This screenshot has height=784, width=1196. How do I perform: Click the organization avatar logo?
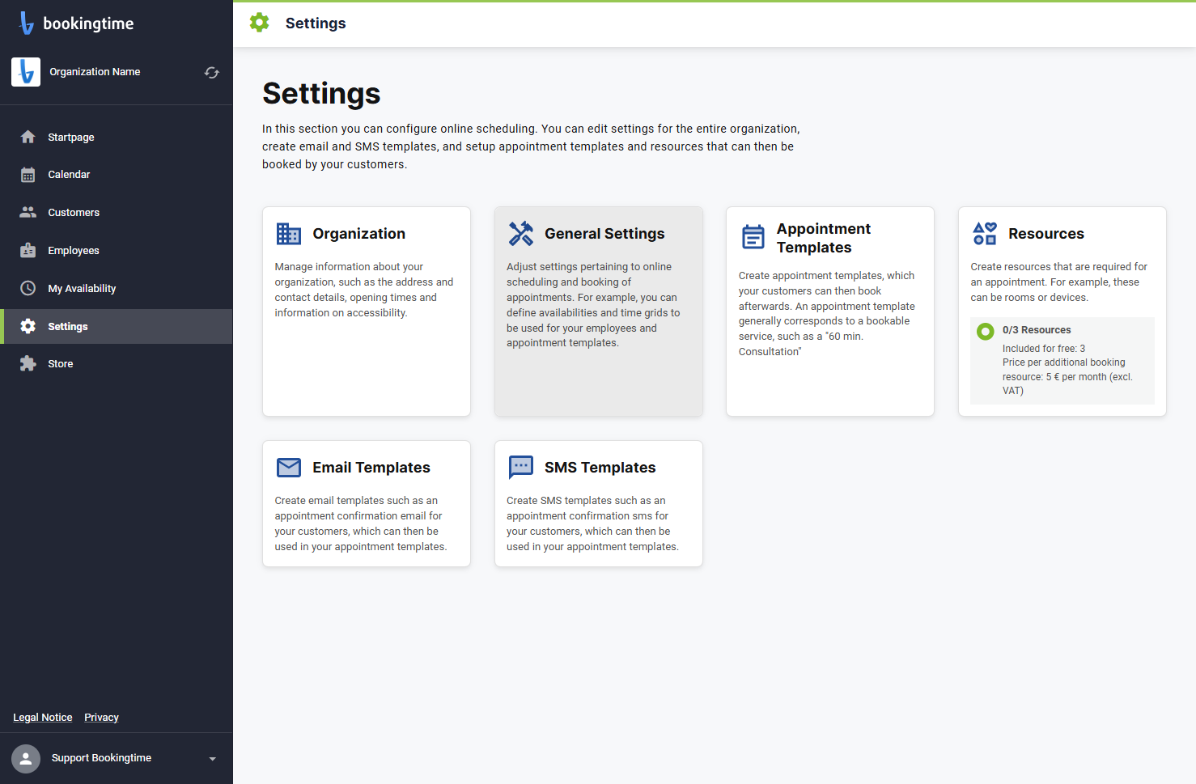click(x=26, y=72)
